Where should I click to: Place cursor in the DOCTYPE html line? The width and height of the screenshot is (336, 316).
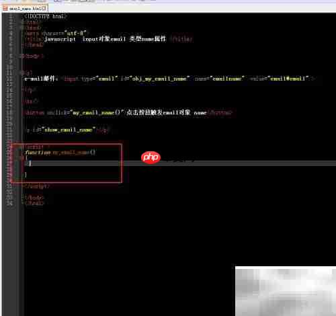click(x=45, y=16)
